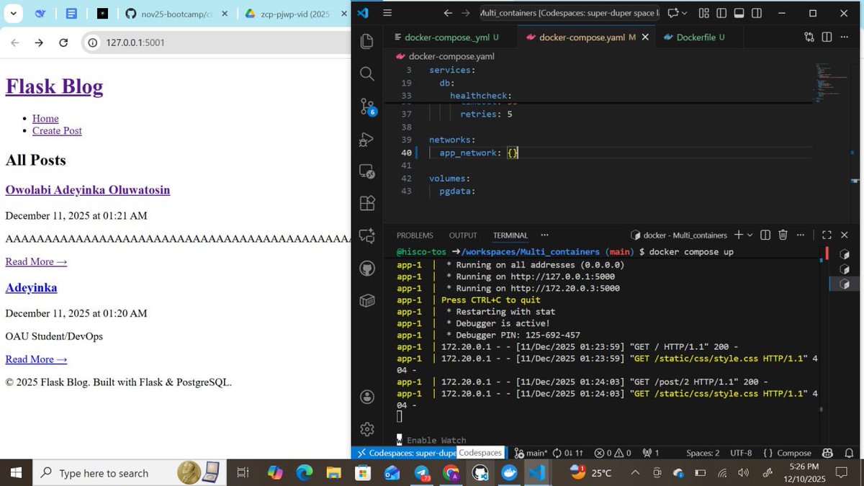
Task: Go to Home link in Flask Blog
Action: coord(45,118)
